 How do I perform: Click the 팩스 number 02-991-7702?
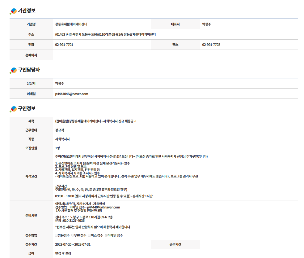[x=211, y=45]
